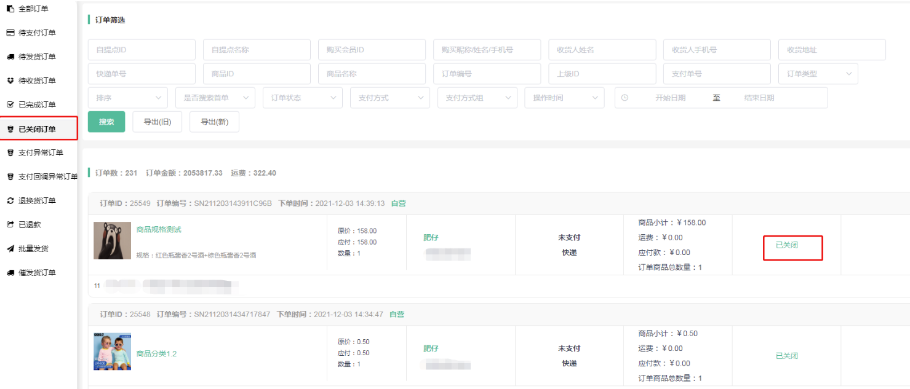910x389 pixels.
Task: Click the 全部订单 sidebar icon
Action: 10,9
